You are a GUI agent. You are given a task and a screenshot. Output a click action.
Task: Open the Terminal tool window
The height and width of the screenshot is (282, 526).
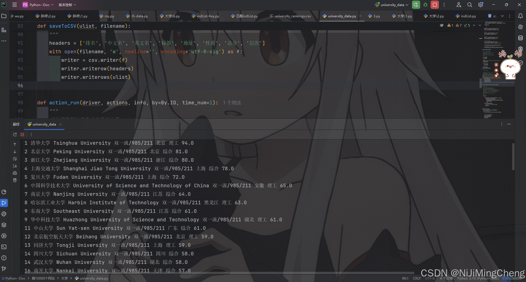tap(4, 247)
